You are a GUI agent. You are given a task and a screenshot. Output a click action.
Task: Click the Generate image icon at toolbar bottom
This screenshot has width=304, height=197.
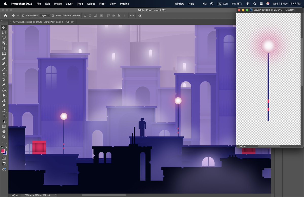(x=4, y=170)
